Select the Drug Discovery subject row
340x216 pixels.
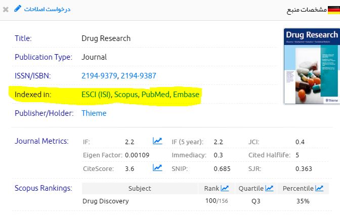click(x=105, y=201)
